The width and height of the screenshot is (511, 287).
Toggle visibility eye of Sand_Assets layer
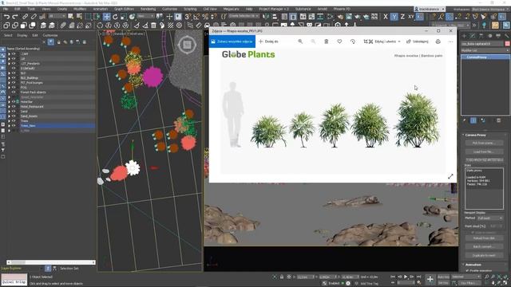pyautogui.click(x=14, y=116)
